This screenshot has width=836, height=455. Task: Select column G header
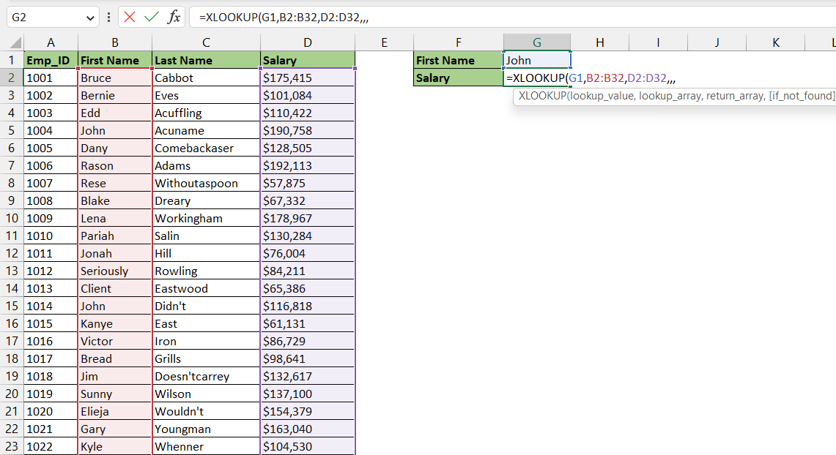tap(537, 42)
